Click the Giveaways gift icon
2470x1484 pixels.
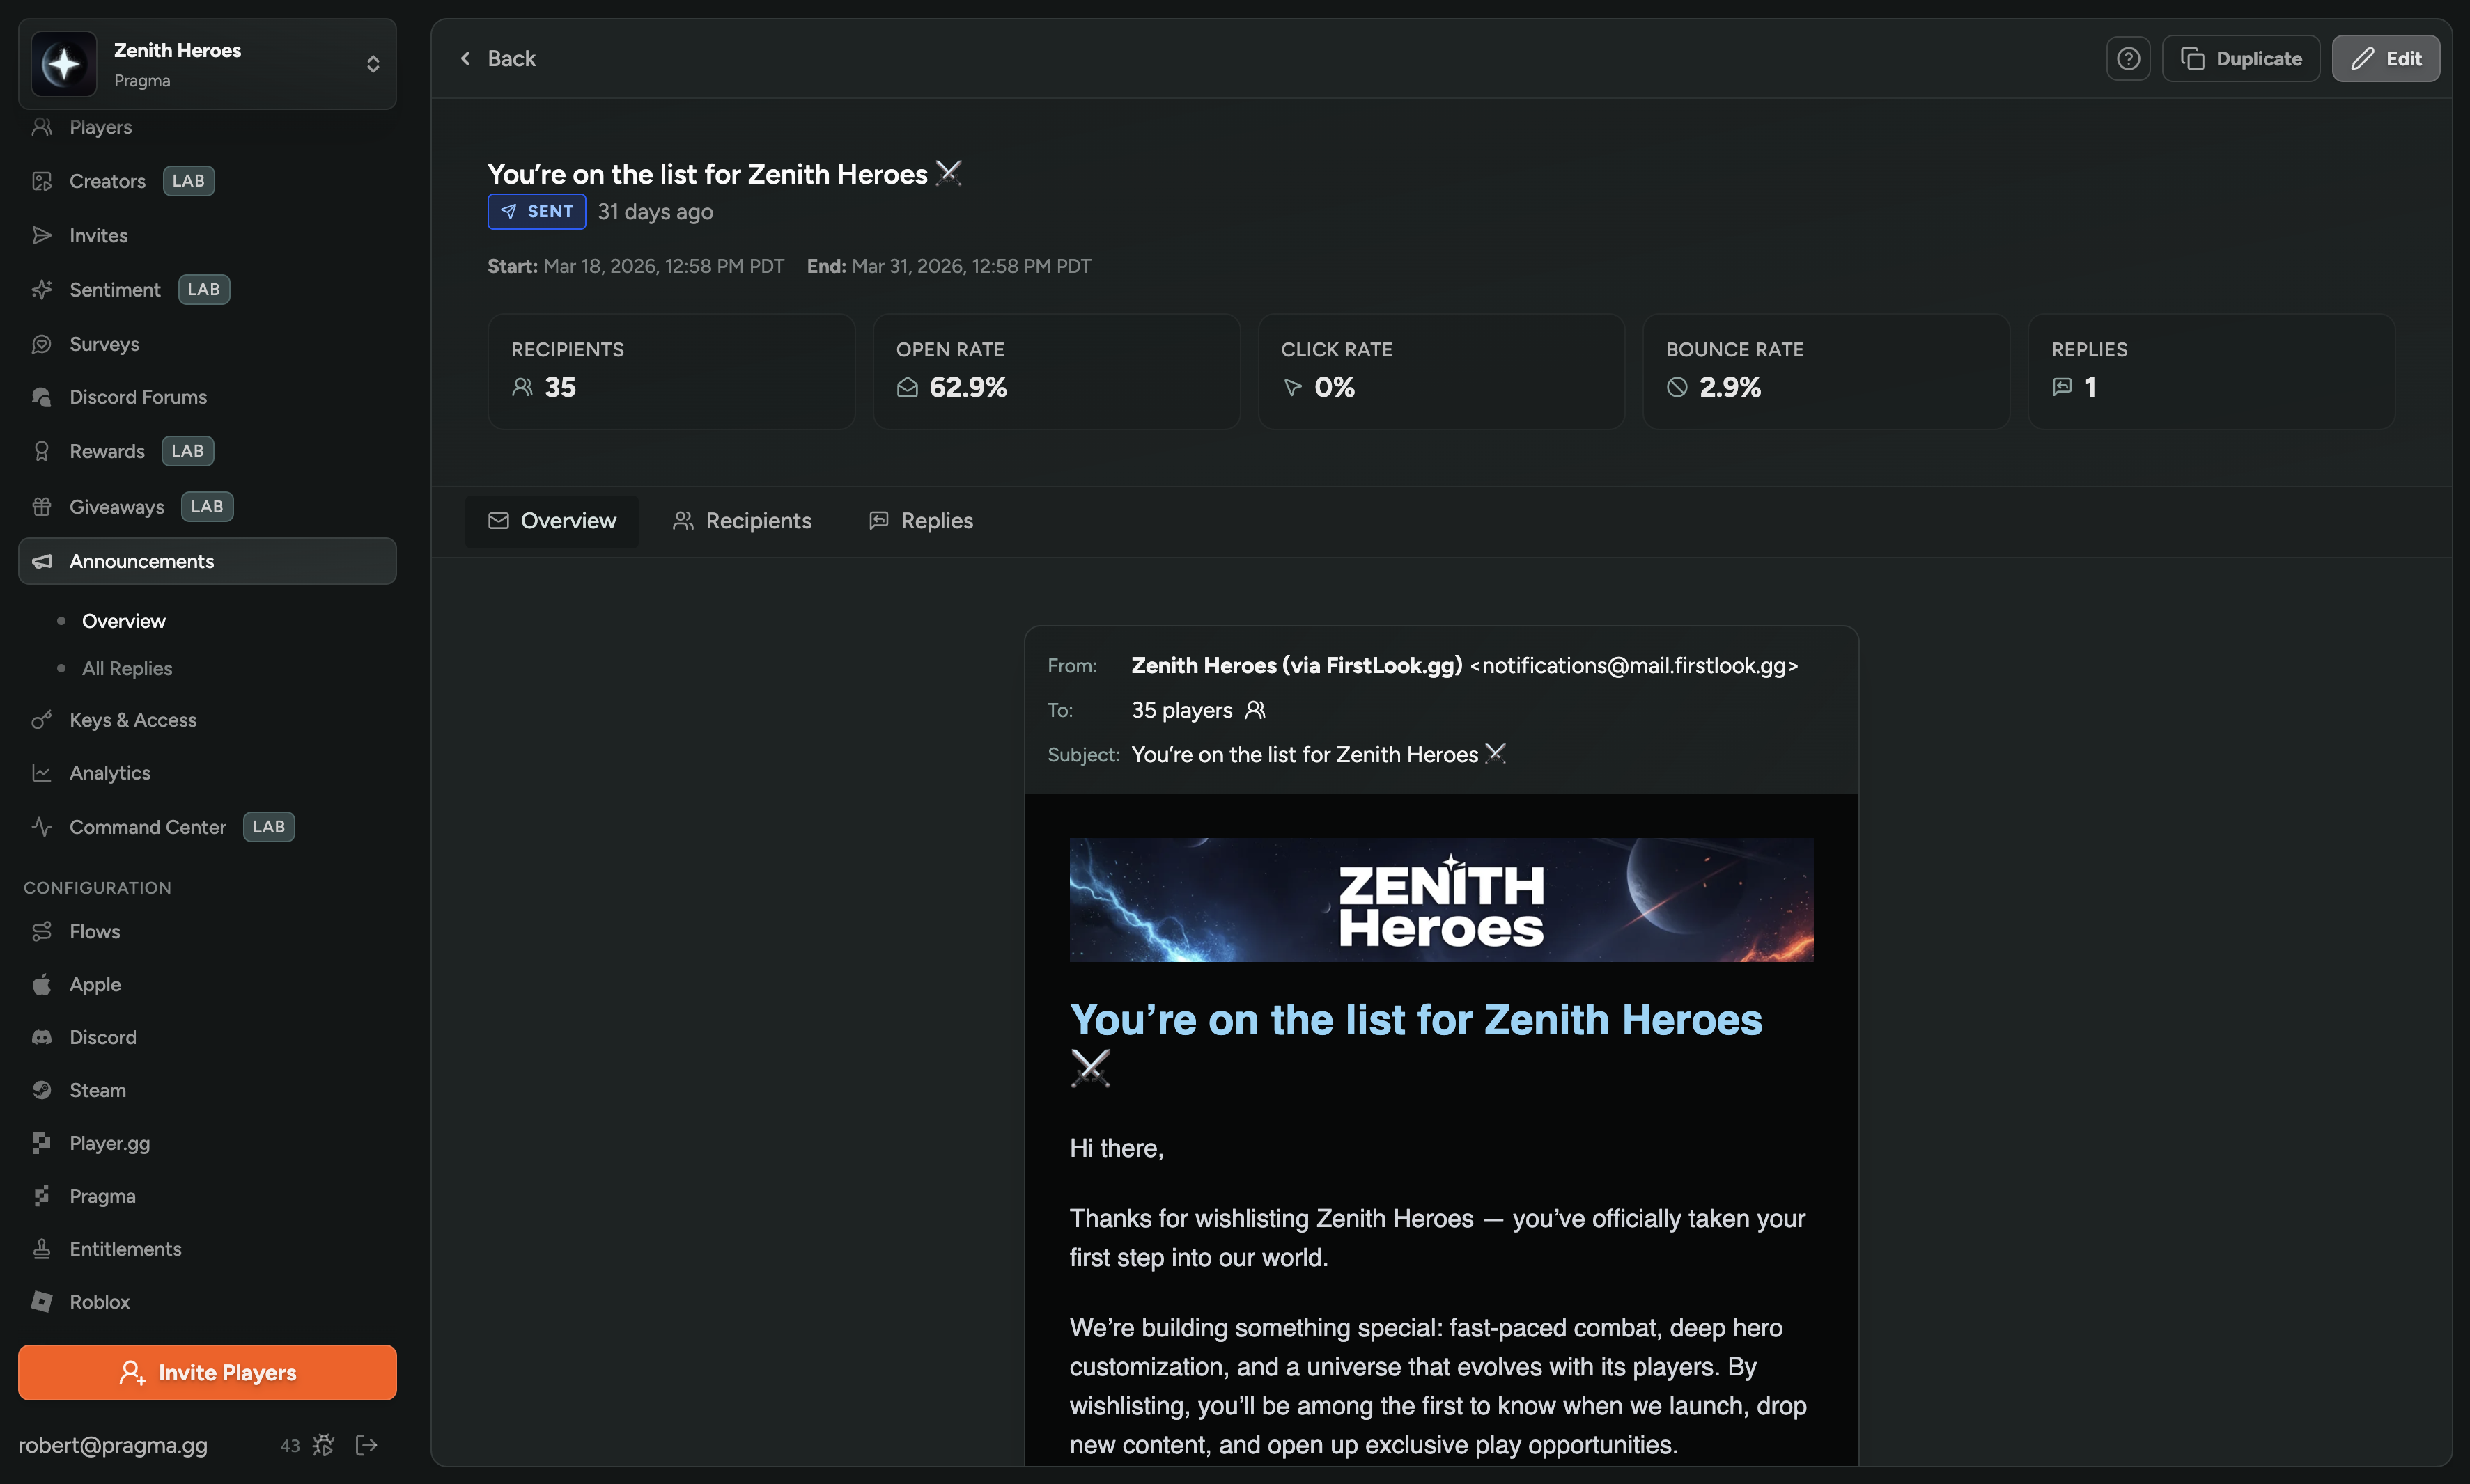pyautogui.click(x=42, y=506)
